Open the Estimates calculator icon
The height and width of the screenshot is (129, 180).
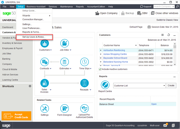click(65, 62)
